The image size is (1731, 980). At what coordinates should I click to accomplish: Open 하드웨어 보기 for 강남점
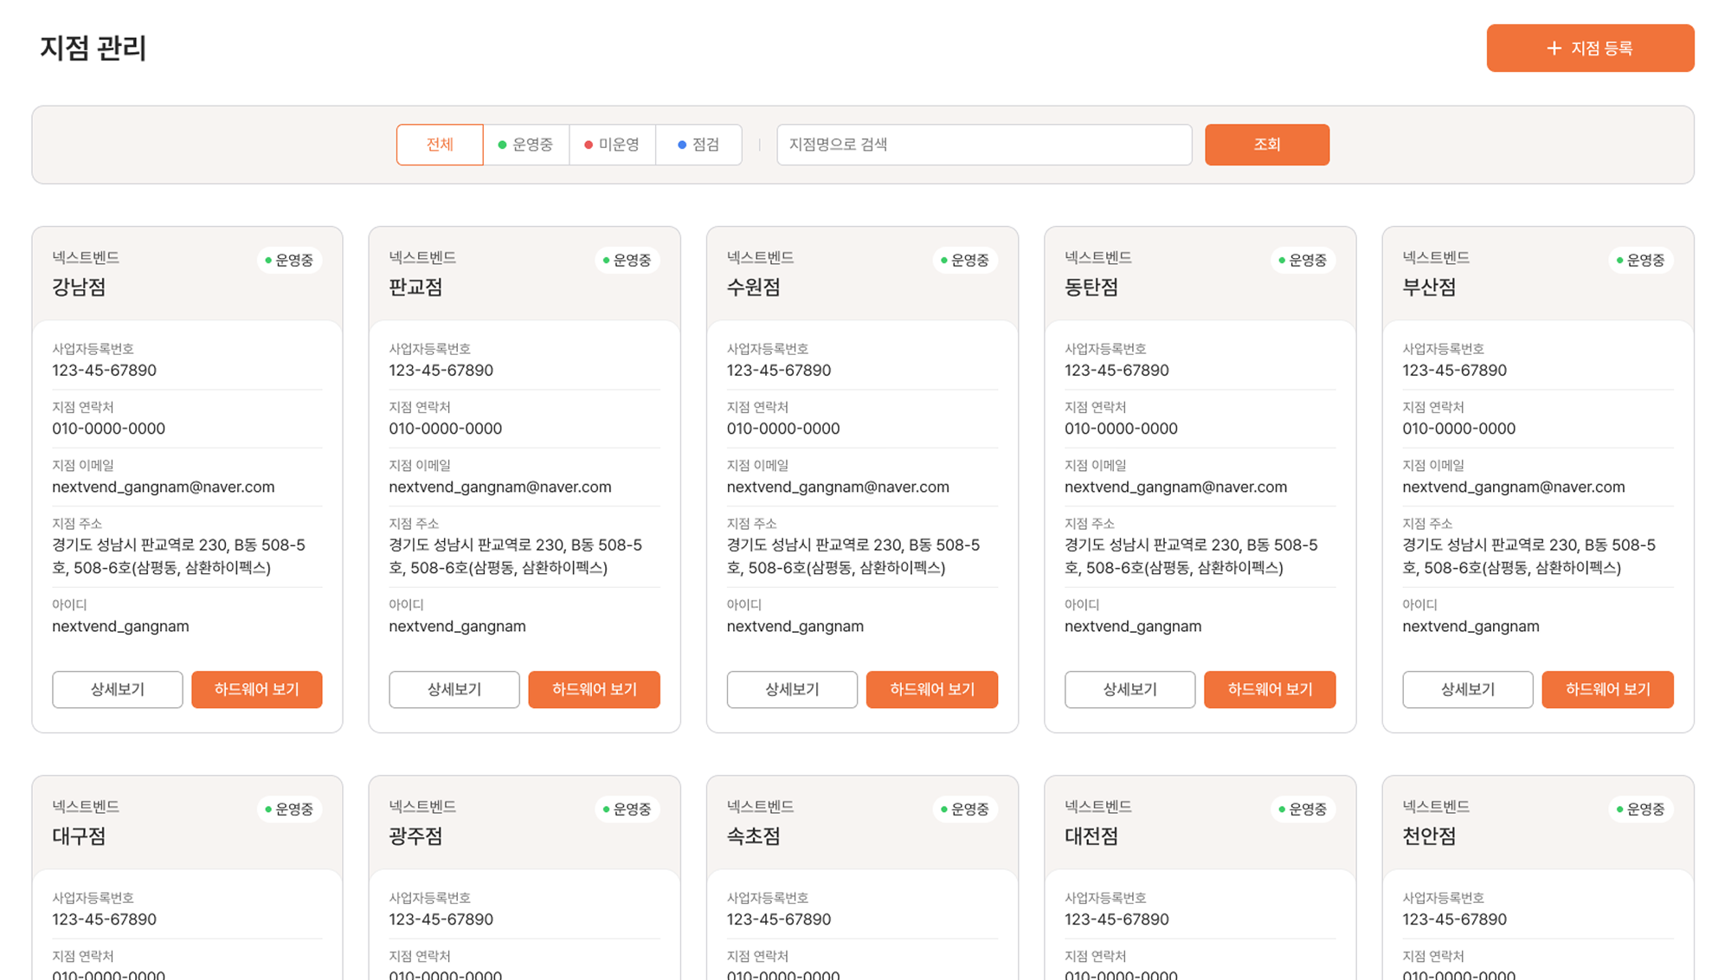pos(256,689)
